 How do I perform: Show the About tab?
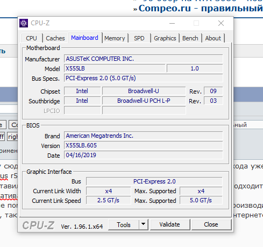(x=213, y=38)
